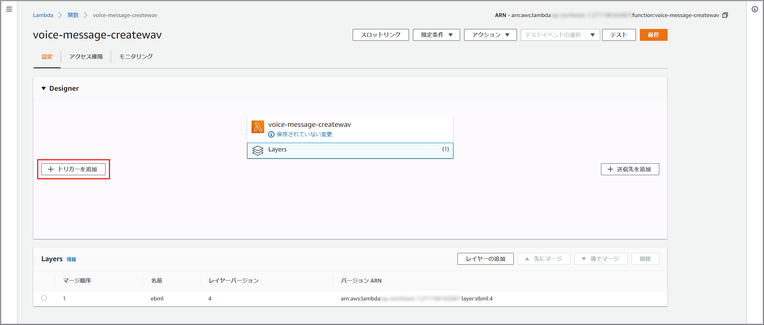The image size is (764, 325).
Task: Copy the function ARN with the copy icon
Action: tap(725, 15)
